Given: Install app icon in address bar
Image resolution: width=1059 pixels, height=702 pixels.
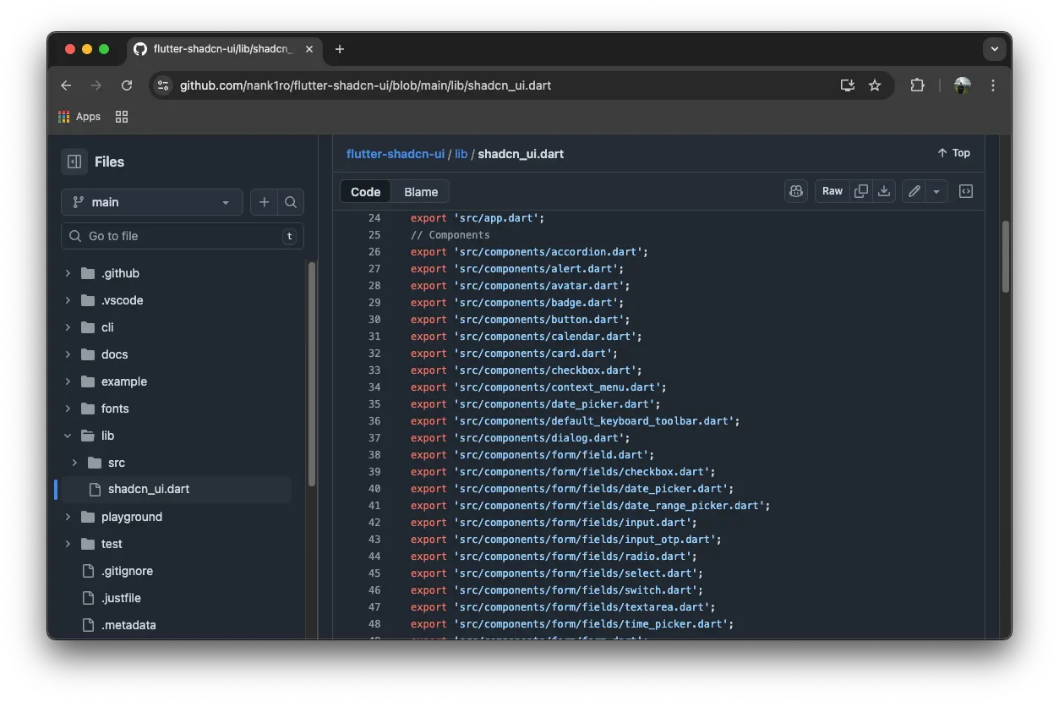Looking at the screenshot, I should (847, 85).
